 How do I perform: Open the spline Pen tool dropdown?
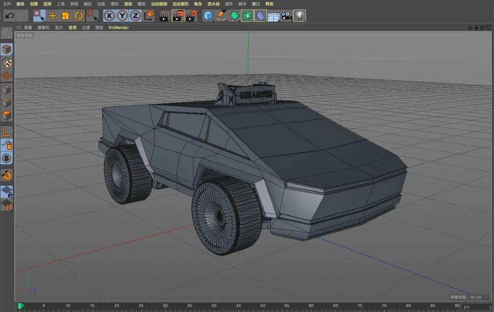pyautogui.click(x=221, y=16)
